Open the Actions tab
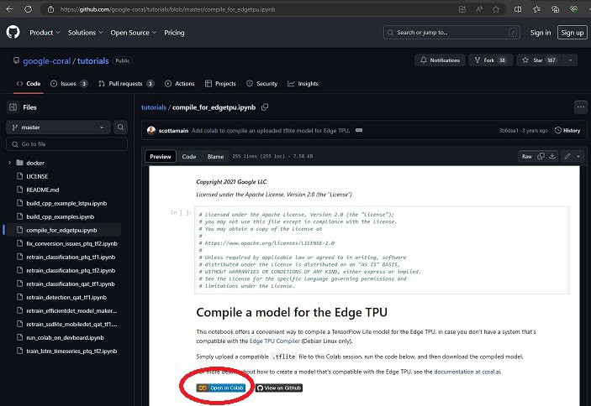Image resolution: width=591 pixels, height=406 pixels. pos(180,83)
